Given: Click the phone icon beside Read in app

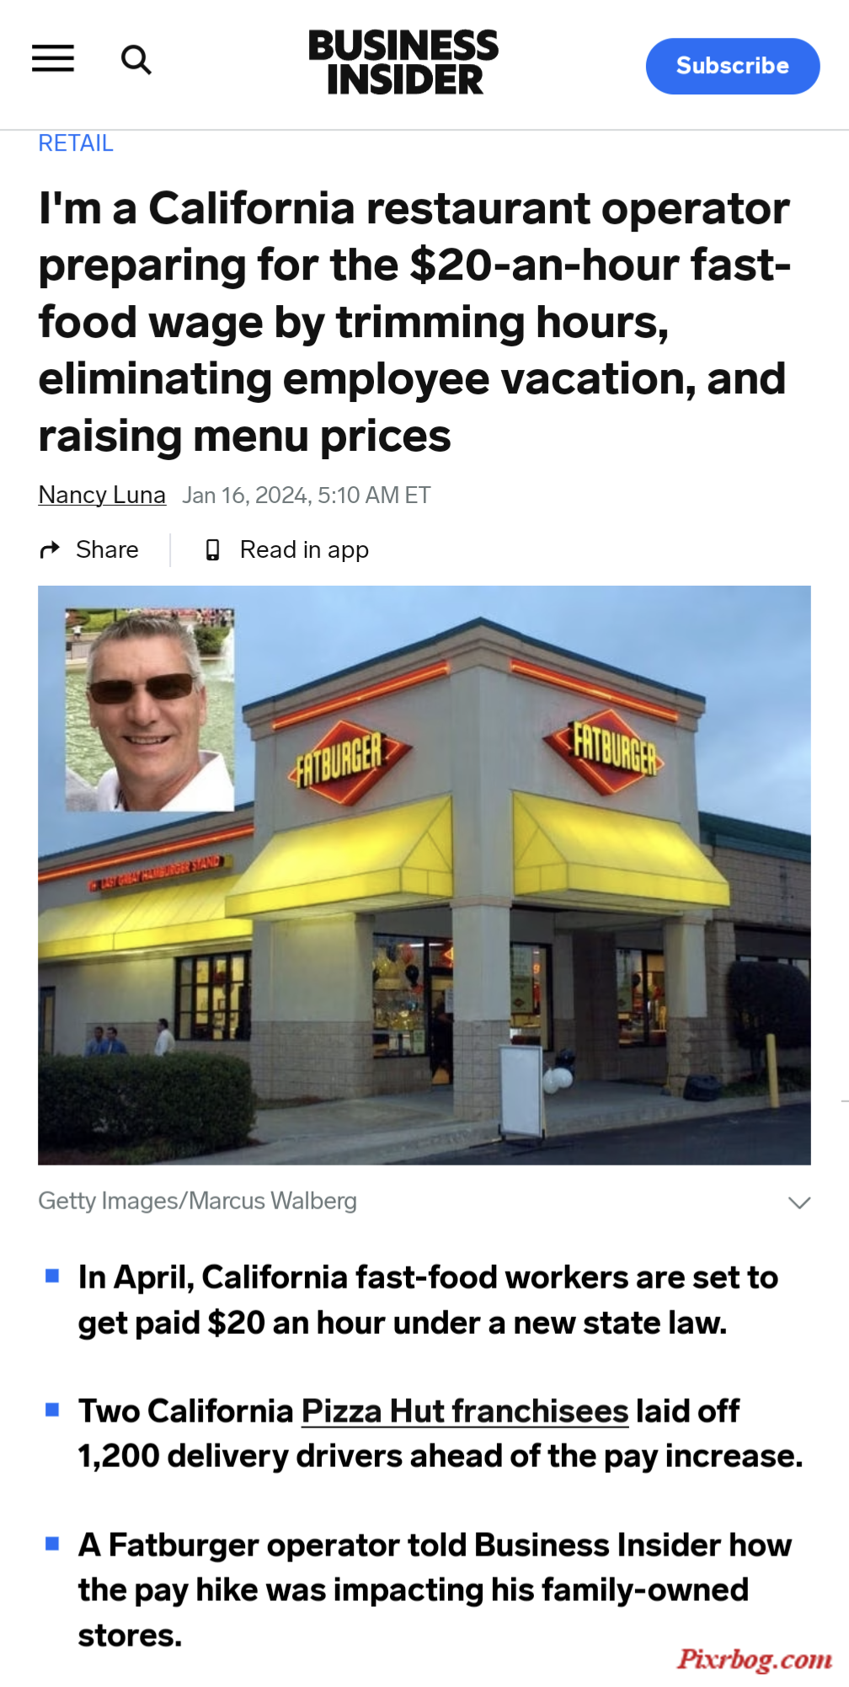Looking at the screenshot, I should click(212, 549).
